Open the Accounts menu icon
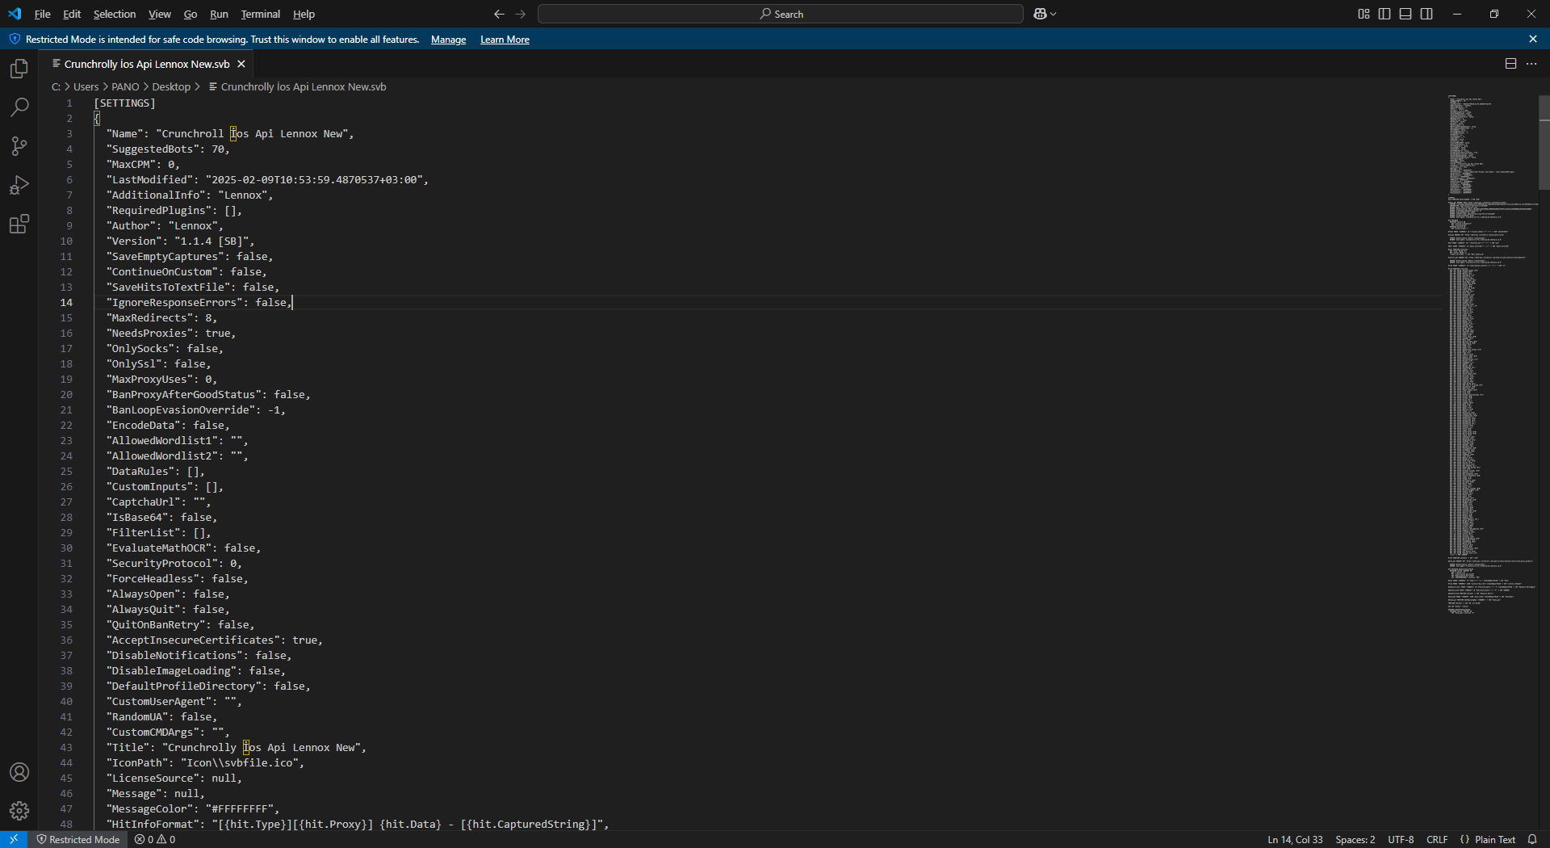The image size is (1550, 848). [x=19, y=772]
